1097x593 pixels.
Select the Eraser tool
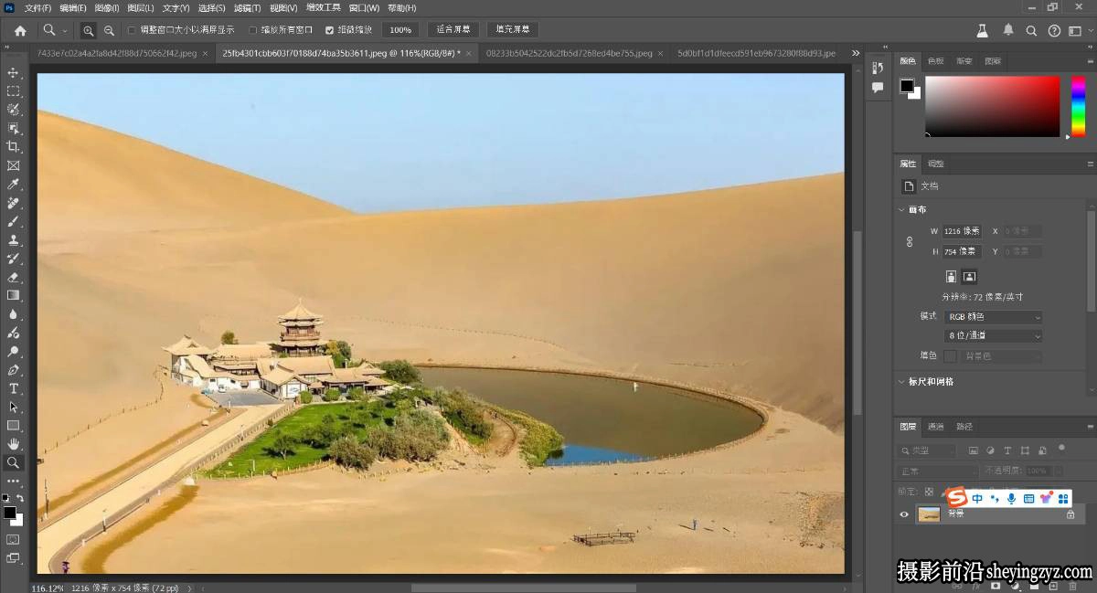13,277
